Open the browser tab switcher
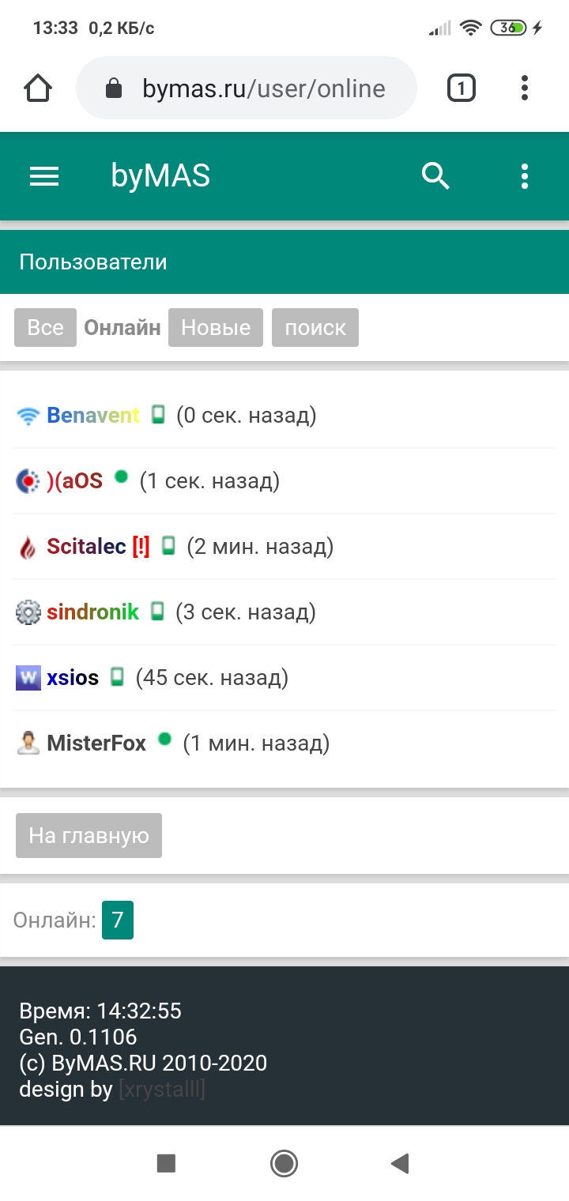This screenshot has height=1201, width=569. click(x=462, y=88)
